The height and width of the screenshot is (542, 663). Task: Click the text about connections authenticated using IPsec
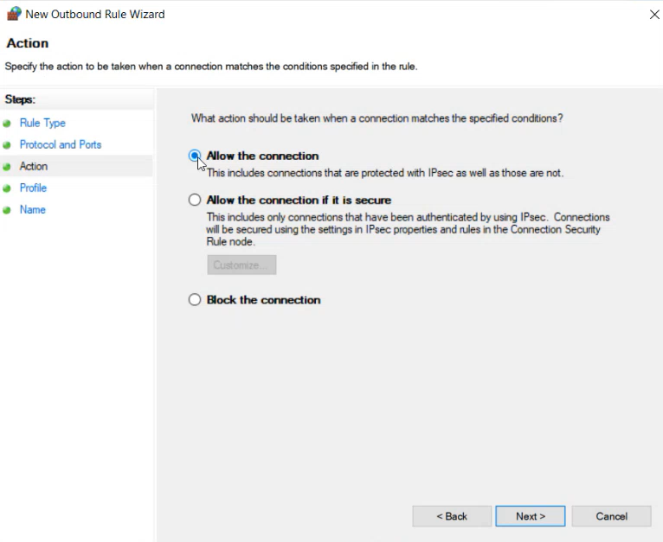click(408, 229)
